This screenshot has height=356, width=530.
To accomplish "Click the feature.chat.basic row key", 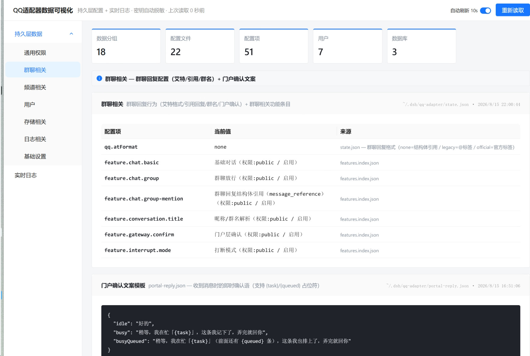I will (x=131, y=162).
